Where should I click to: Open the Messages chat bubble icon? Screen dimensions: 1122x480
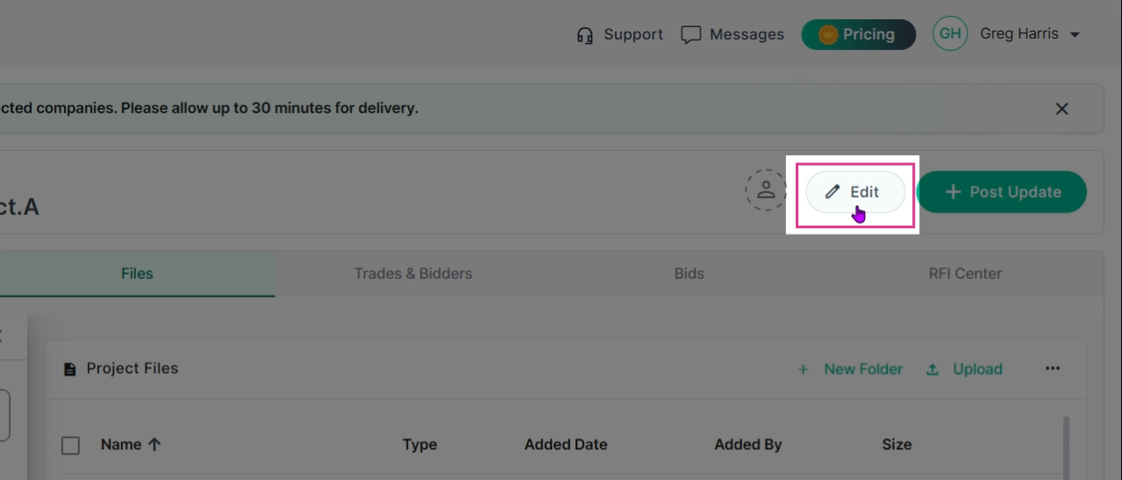pyautogui.click(x=691, y=35)
